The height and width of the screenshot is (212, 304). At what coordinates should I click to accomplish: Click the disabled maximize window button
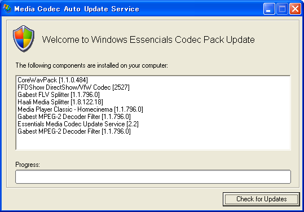point(282,8)
